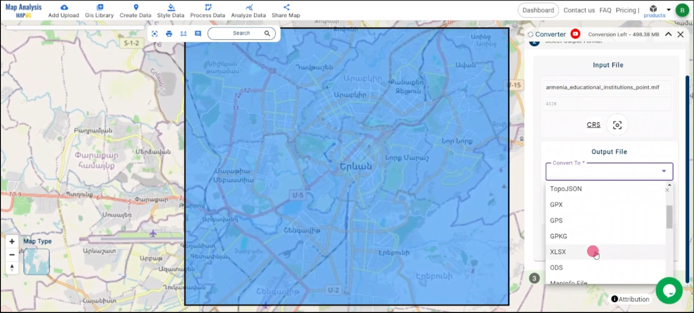Collapse the Converter panel chevron
Image resolution: width=694 pixels, height=313 pixels.
(668, 34)
